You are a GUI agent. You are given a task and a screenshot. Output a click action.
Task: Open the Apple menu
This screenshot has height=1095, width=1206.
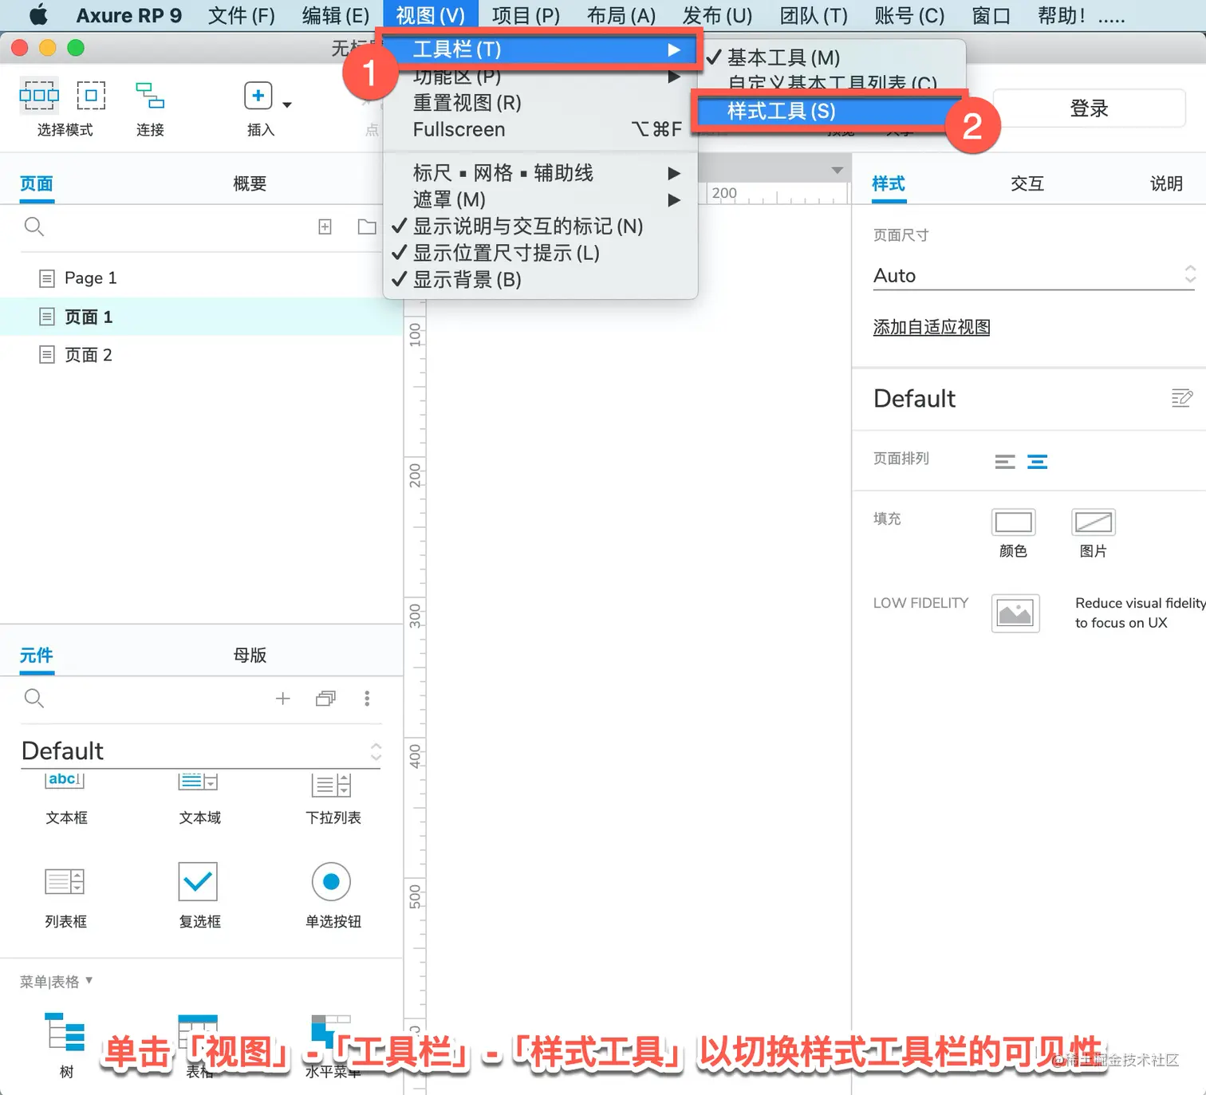point(37,15)
